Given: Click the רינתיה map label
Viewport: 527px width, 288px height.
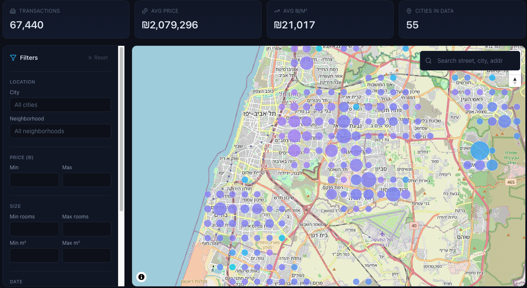Looking at the screenshot, I should coord(444,174).
